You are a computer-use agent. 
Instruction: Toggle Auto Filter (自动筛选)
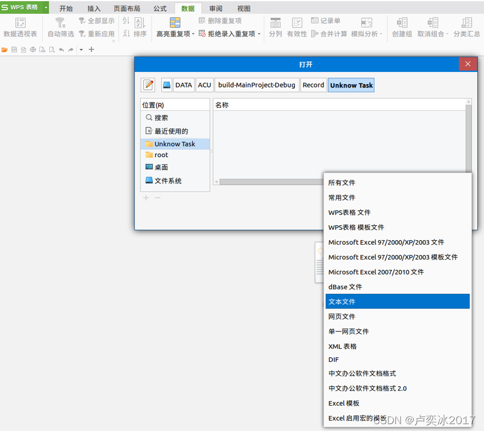[x=61, y=27]
